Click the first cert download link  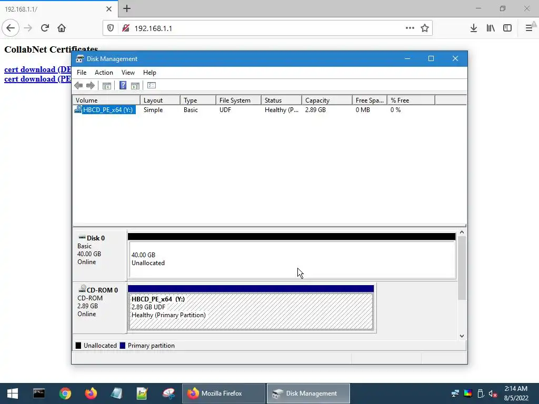coord(38,69)
